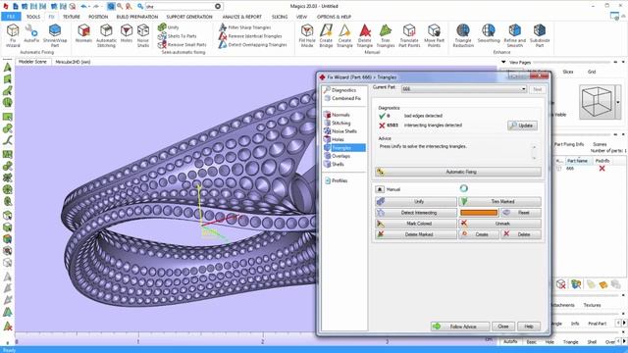Viewport: 628px width, 353px height.
Task: Select Overlaps in Fix Wizard sidebar
Action: (340, 156)
